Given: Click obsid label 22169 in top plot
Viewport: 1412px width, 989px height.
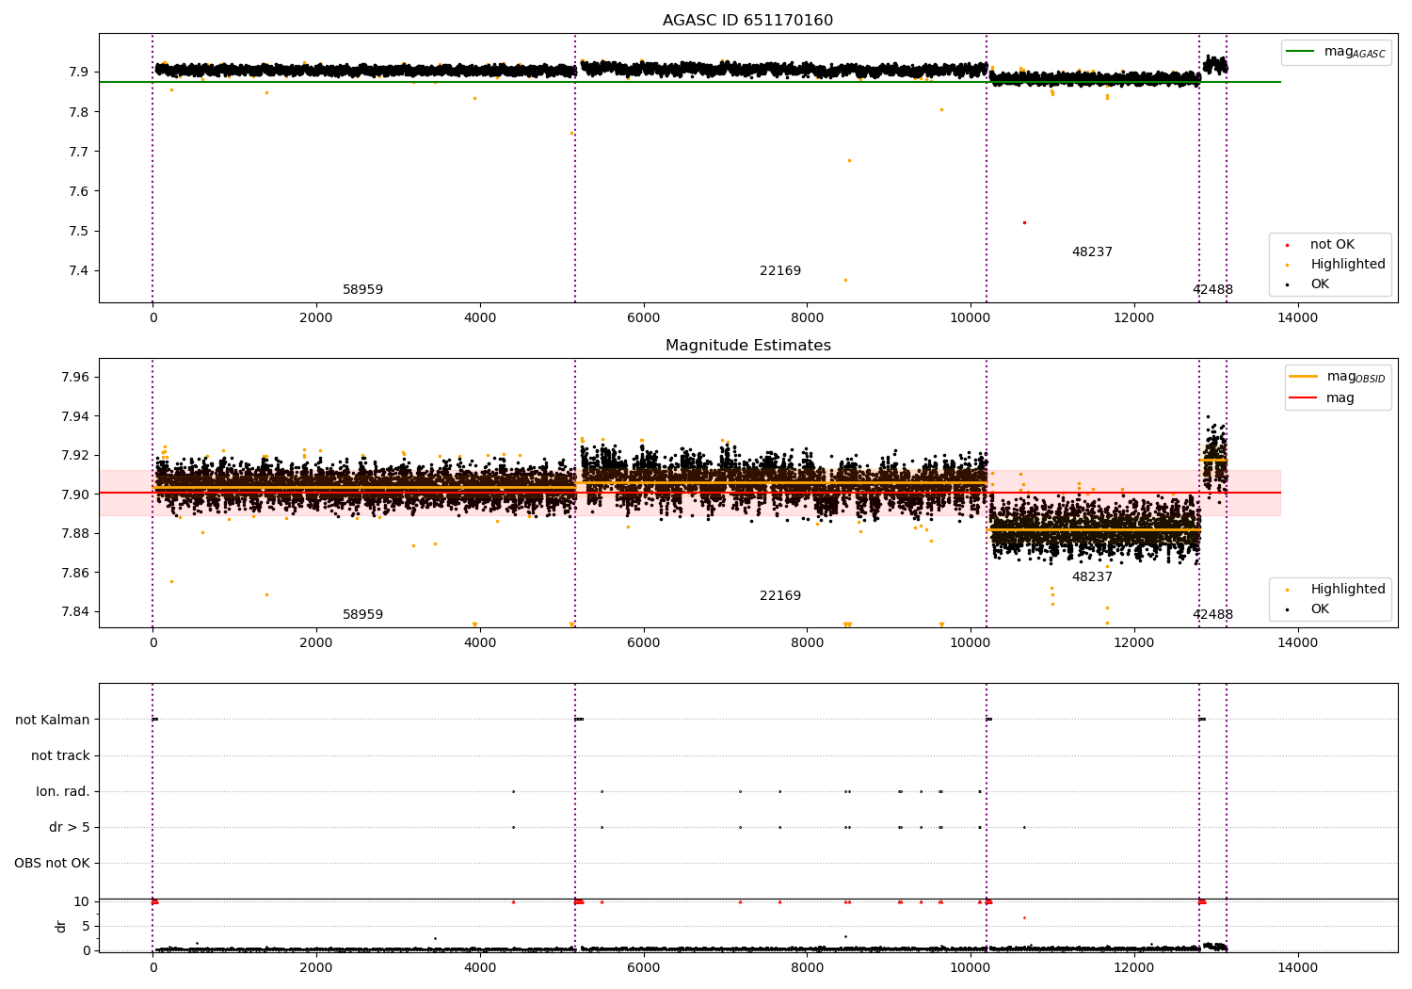Looking at the screenshot, I should tap(780, 271).
